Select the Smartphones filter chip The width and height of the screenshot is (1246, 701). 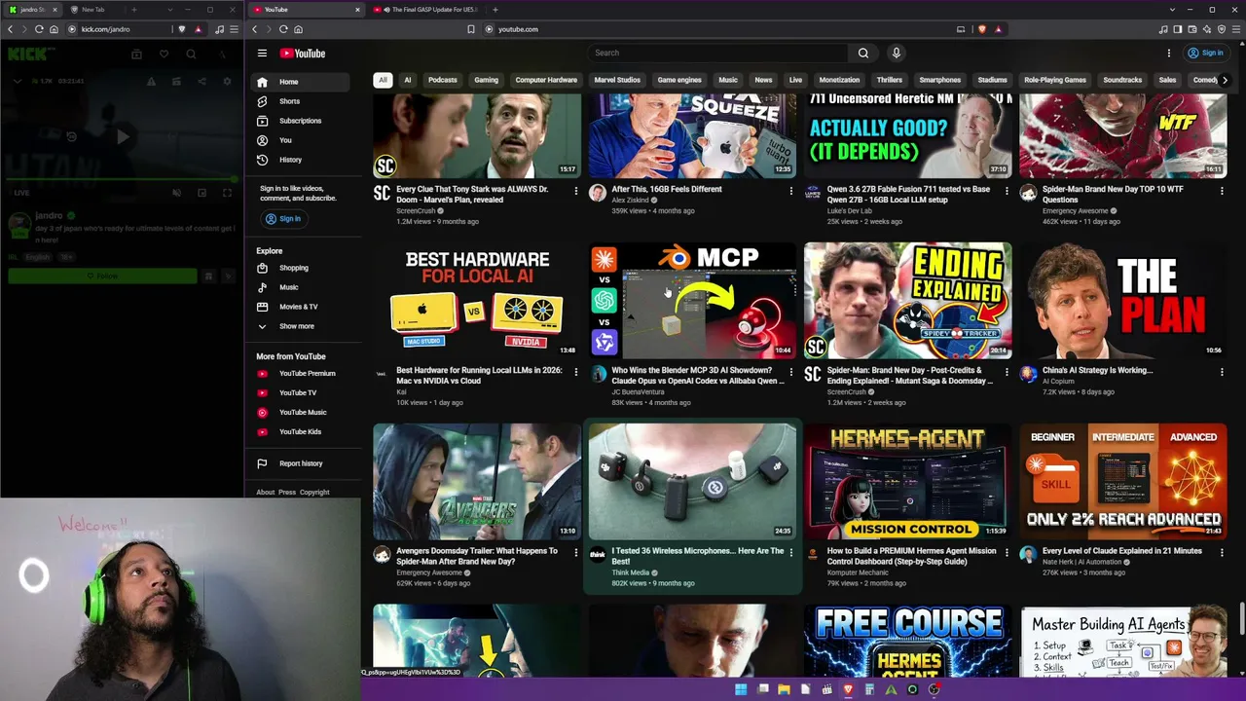(940, 80)
